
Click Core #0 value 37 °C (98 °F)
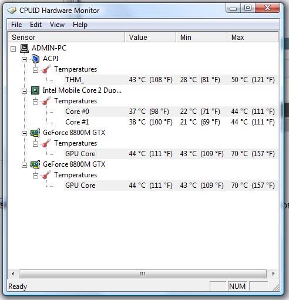pos(149,112)
